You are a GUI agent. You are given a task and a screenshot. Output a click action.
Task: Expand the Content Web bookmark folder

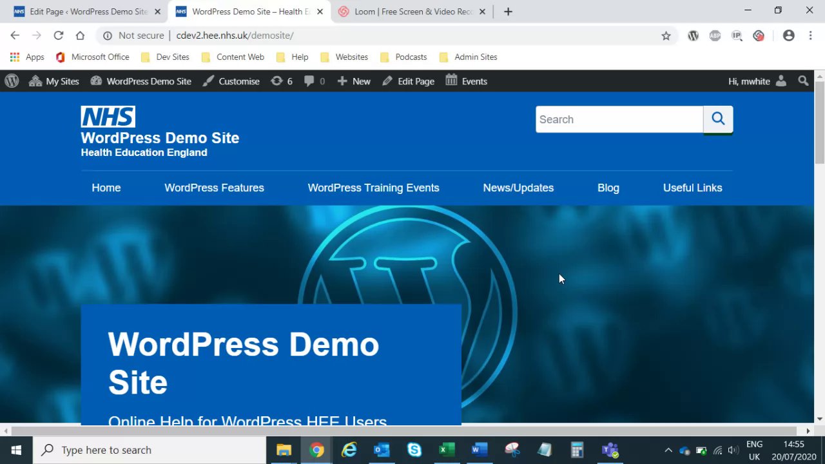coord(233,57)
